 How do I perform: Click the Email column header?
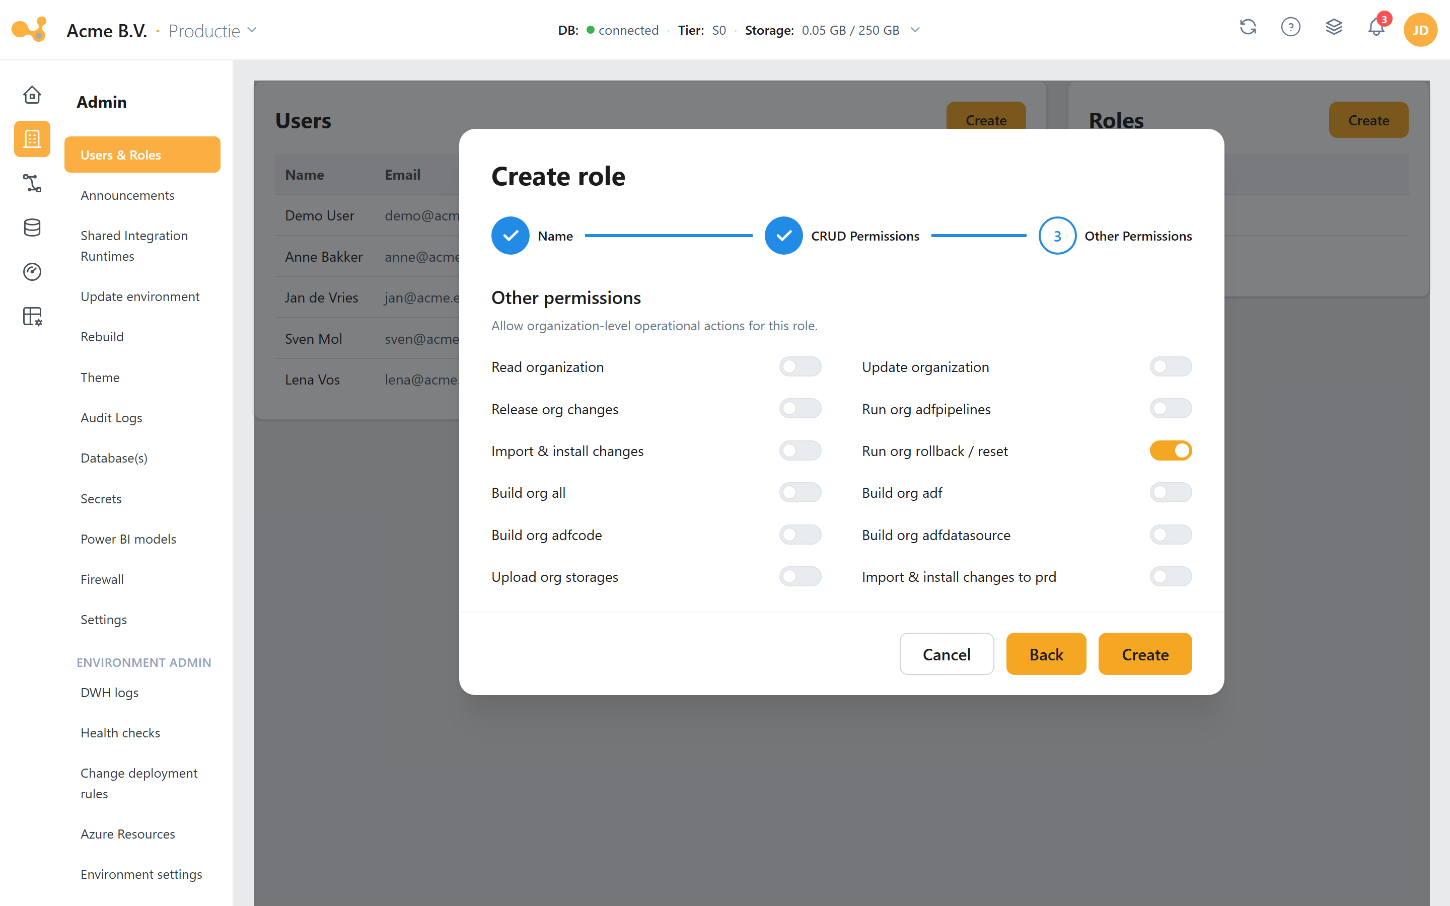click(x=402, y=175)
